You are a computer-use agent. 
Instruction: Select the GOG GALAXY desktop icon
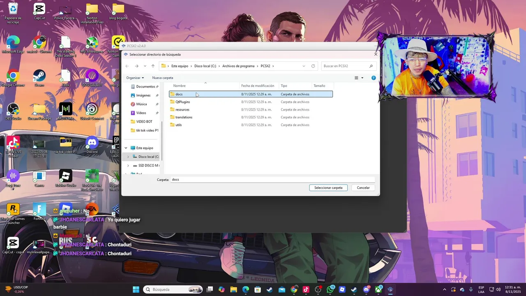(92, 78)
